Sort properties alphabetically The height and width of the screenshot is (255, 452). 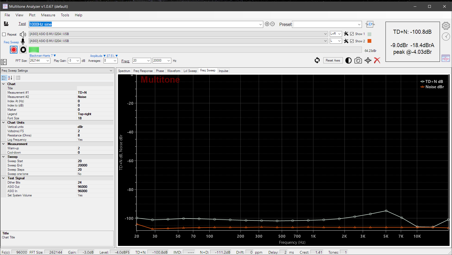[10, 78]
